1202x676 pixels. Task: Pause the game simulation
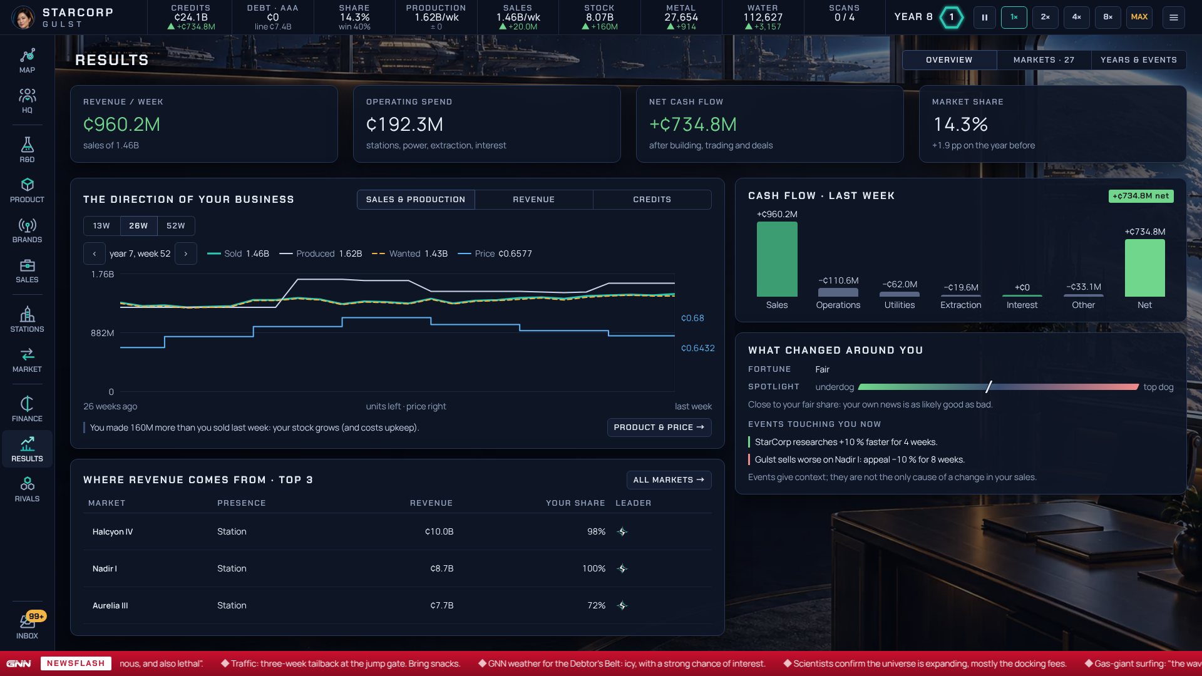(985, 18)
